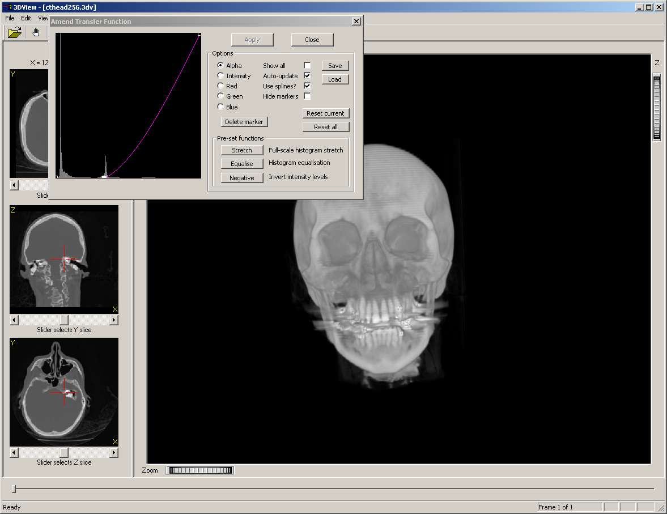Click left arrow of Z slice slider
The height and width of the screenshot is (514, 667).
(14, 453)
